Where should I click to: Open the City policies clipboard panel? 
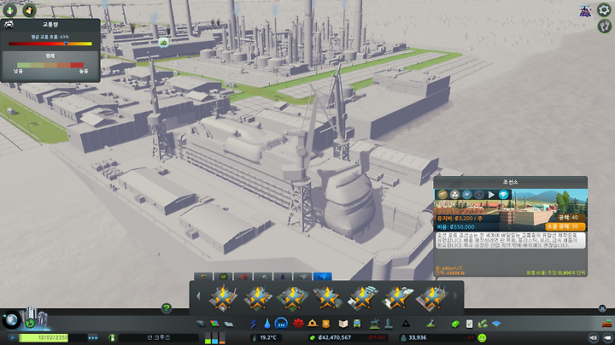coord(469,324)
